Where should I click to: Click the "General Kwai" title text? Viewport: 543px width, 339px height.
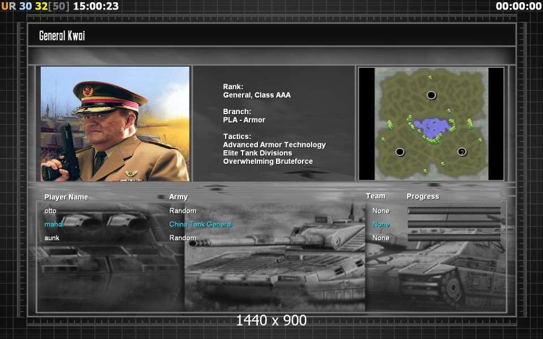click(62, 36)
